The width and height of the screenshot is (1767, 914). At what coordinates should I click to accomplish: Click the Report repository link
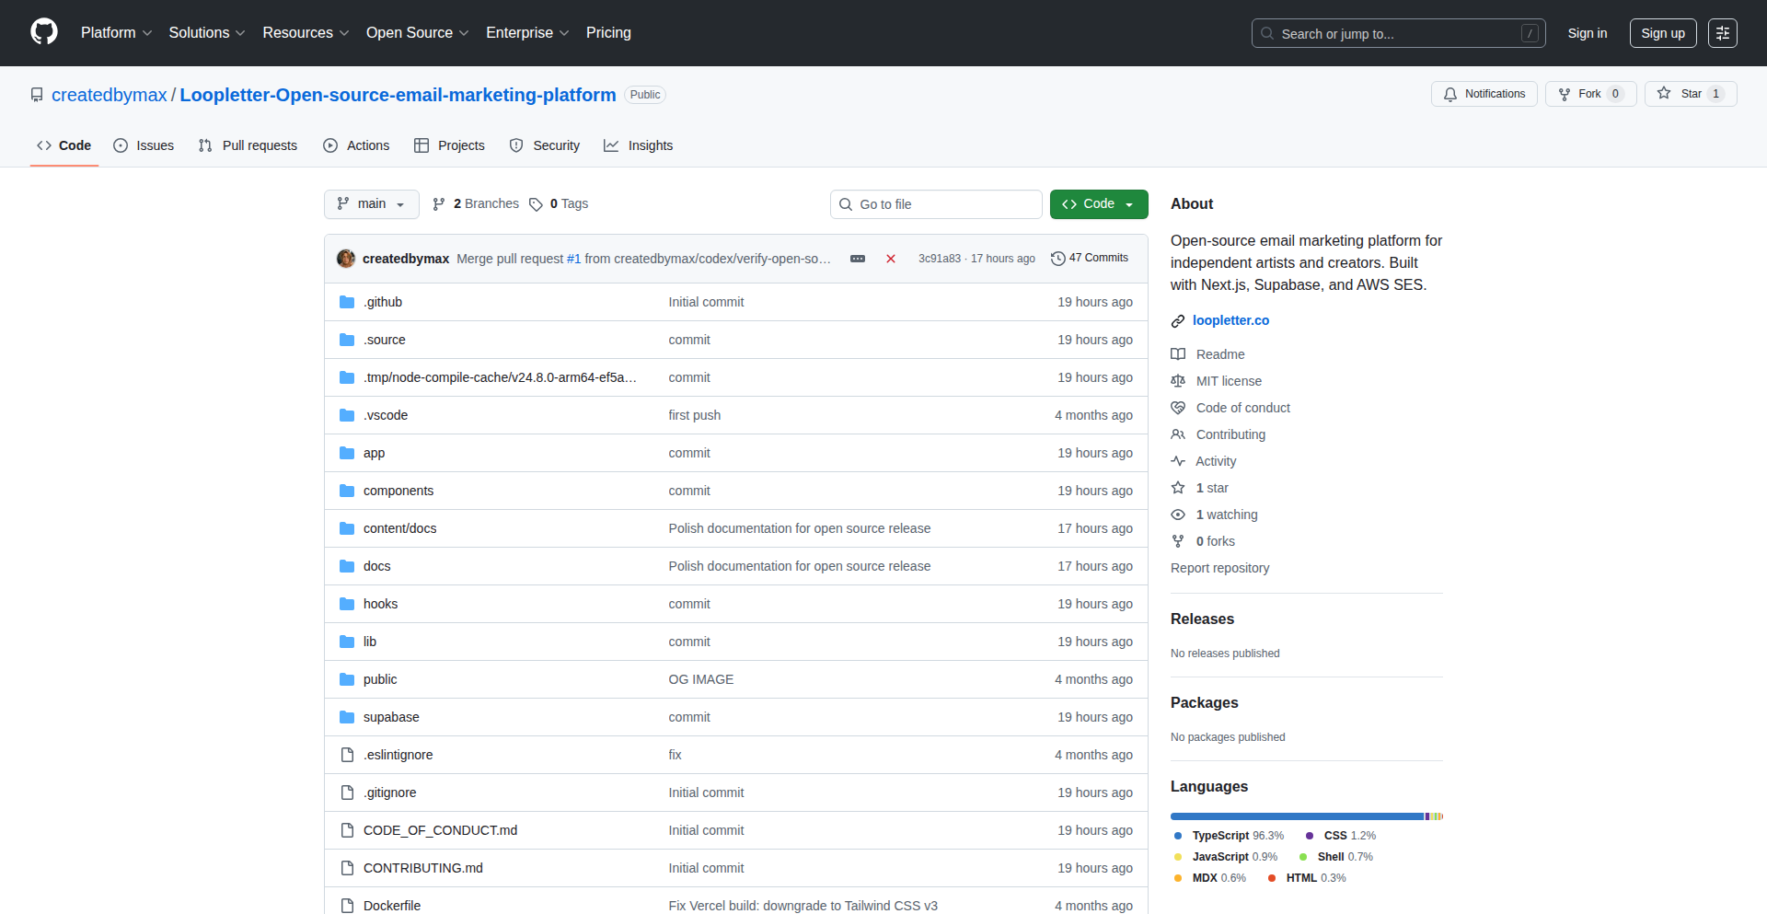(1219, 568)
